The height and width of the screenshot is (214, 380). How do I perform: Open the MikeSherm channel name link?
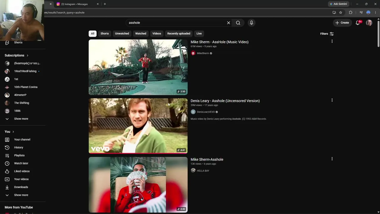tap(203, 53)
